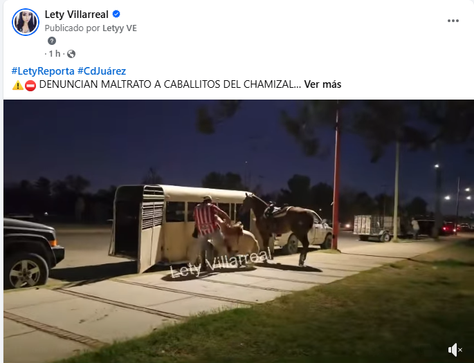
Task: Click the red no-entry emoji in the caption
Action: click(x=30, y=86)
